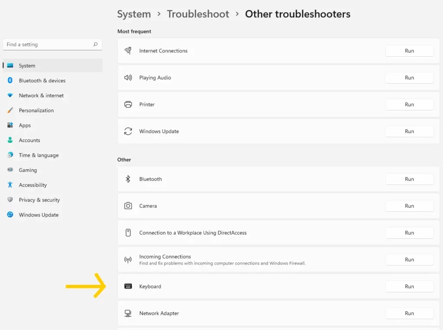Open the System settings category

pyautogui.click(x=52, y=65)
